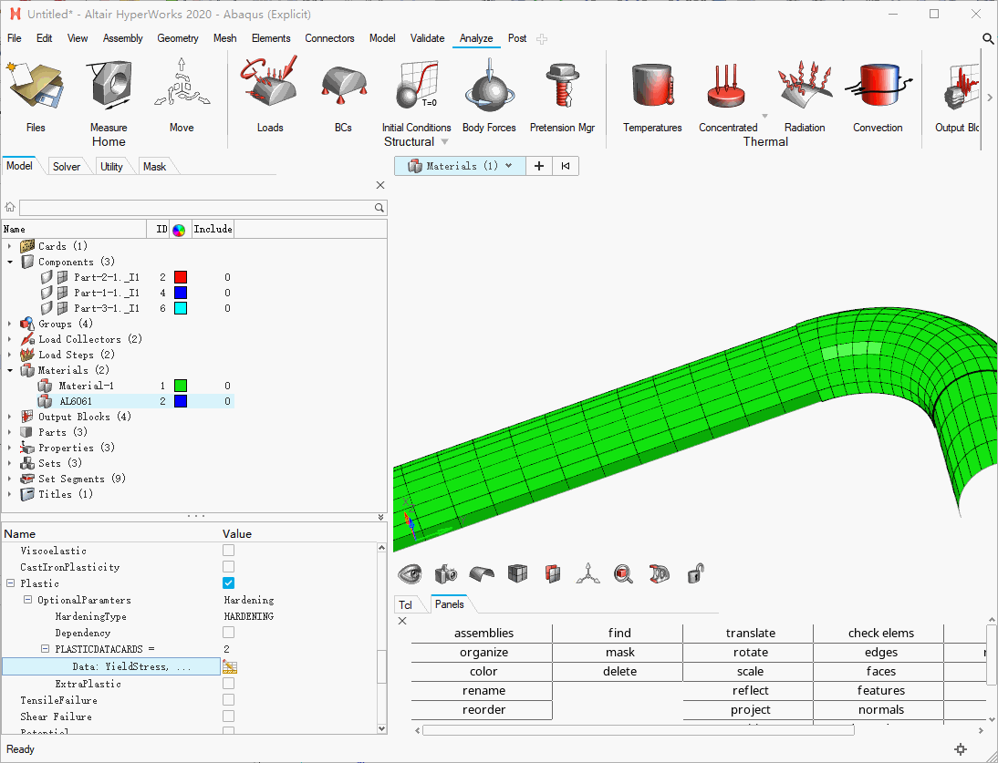Click the Radiation thermal icon
This screenshot has height=763, width=998.
[x=805, y=86]
